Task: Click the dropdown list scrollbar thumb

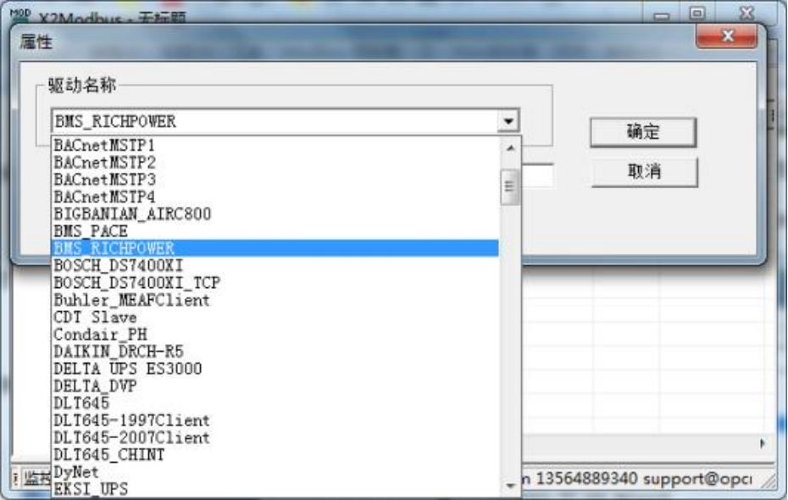Action: [509, 187]
